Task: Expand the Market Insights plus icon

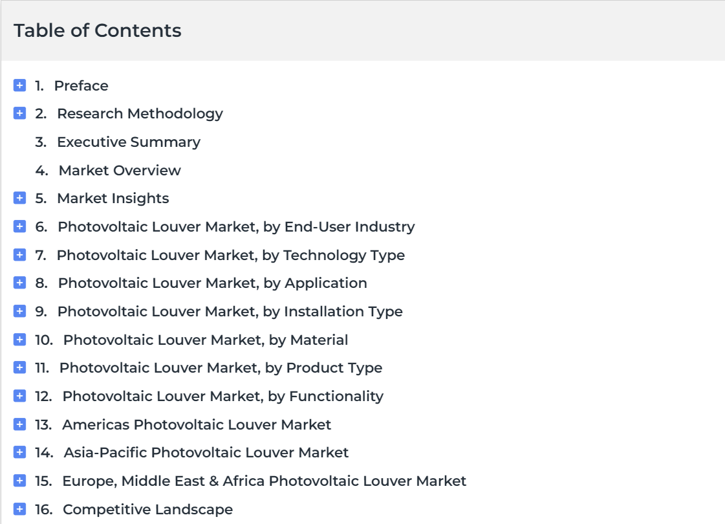Action: (x=19, y=198)
